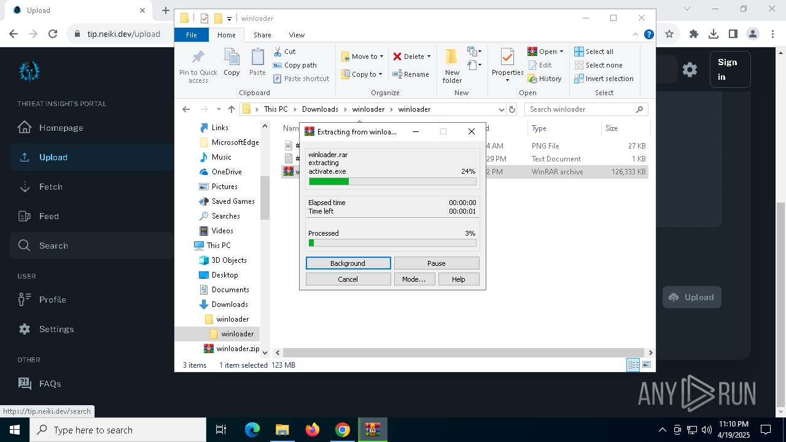Click Select none
This screenshot has width=786, height=442.
(598, 65)
